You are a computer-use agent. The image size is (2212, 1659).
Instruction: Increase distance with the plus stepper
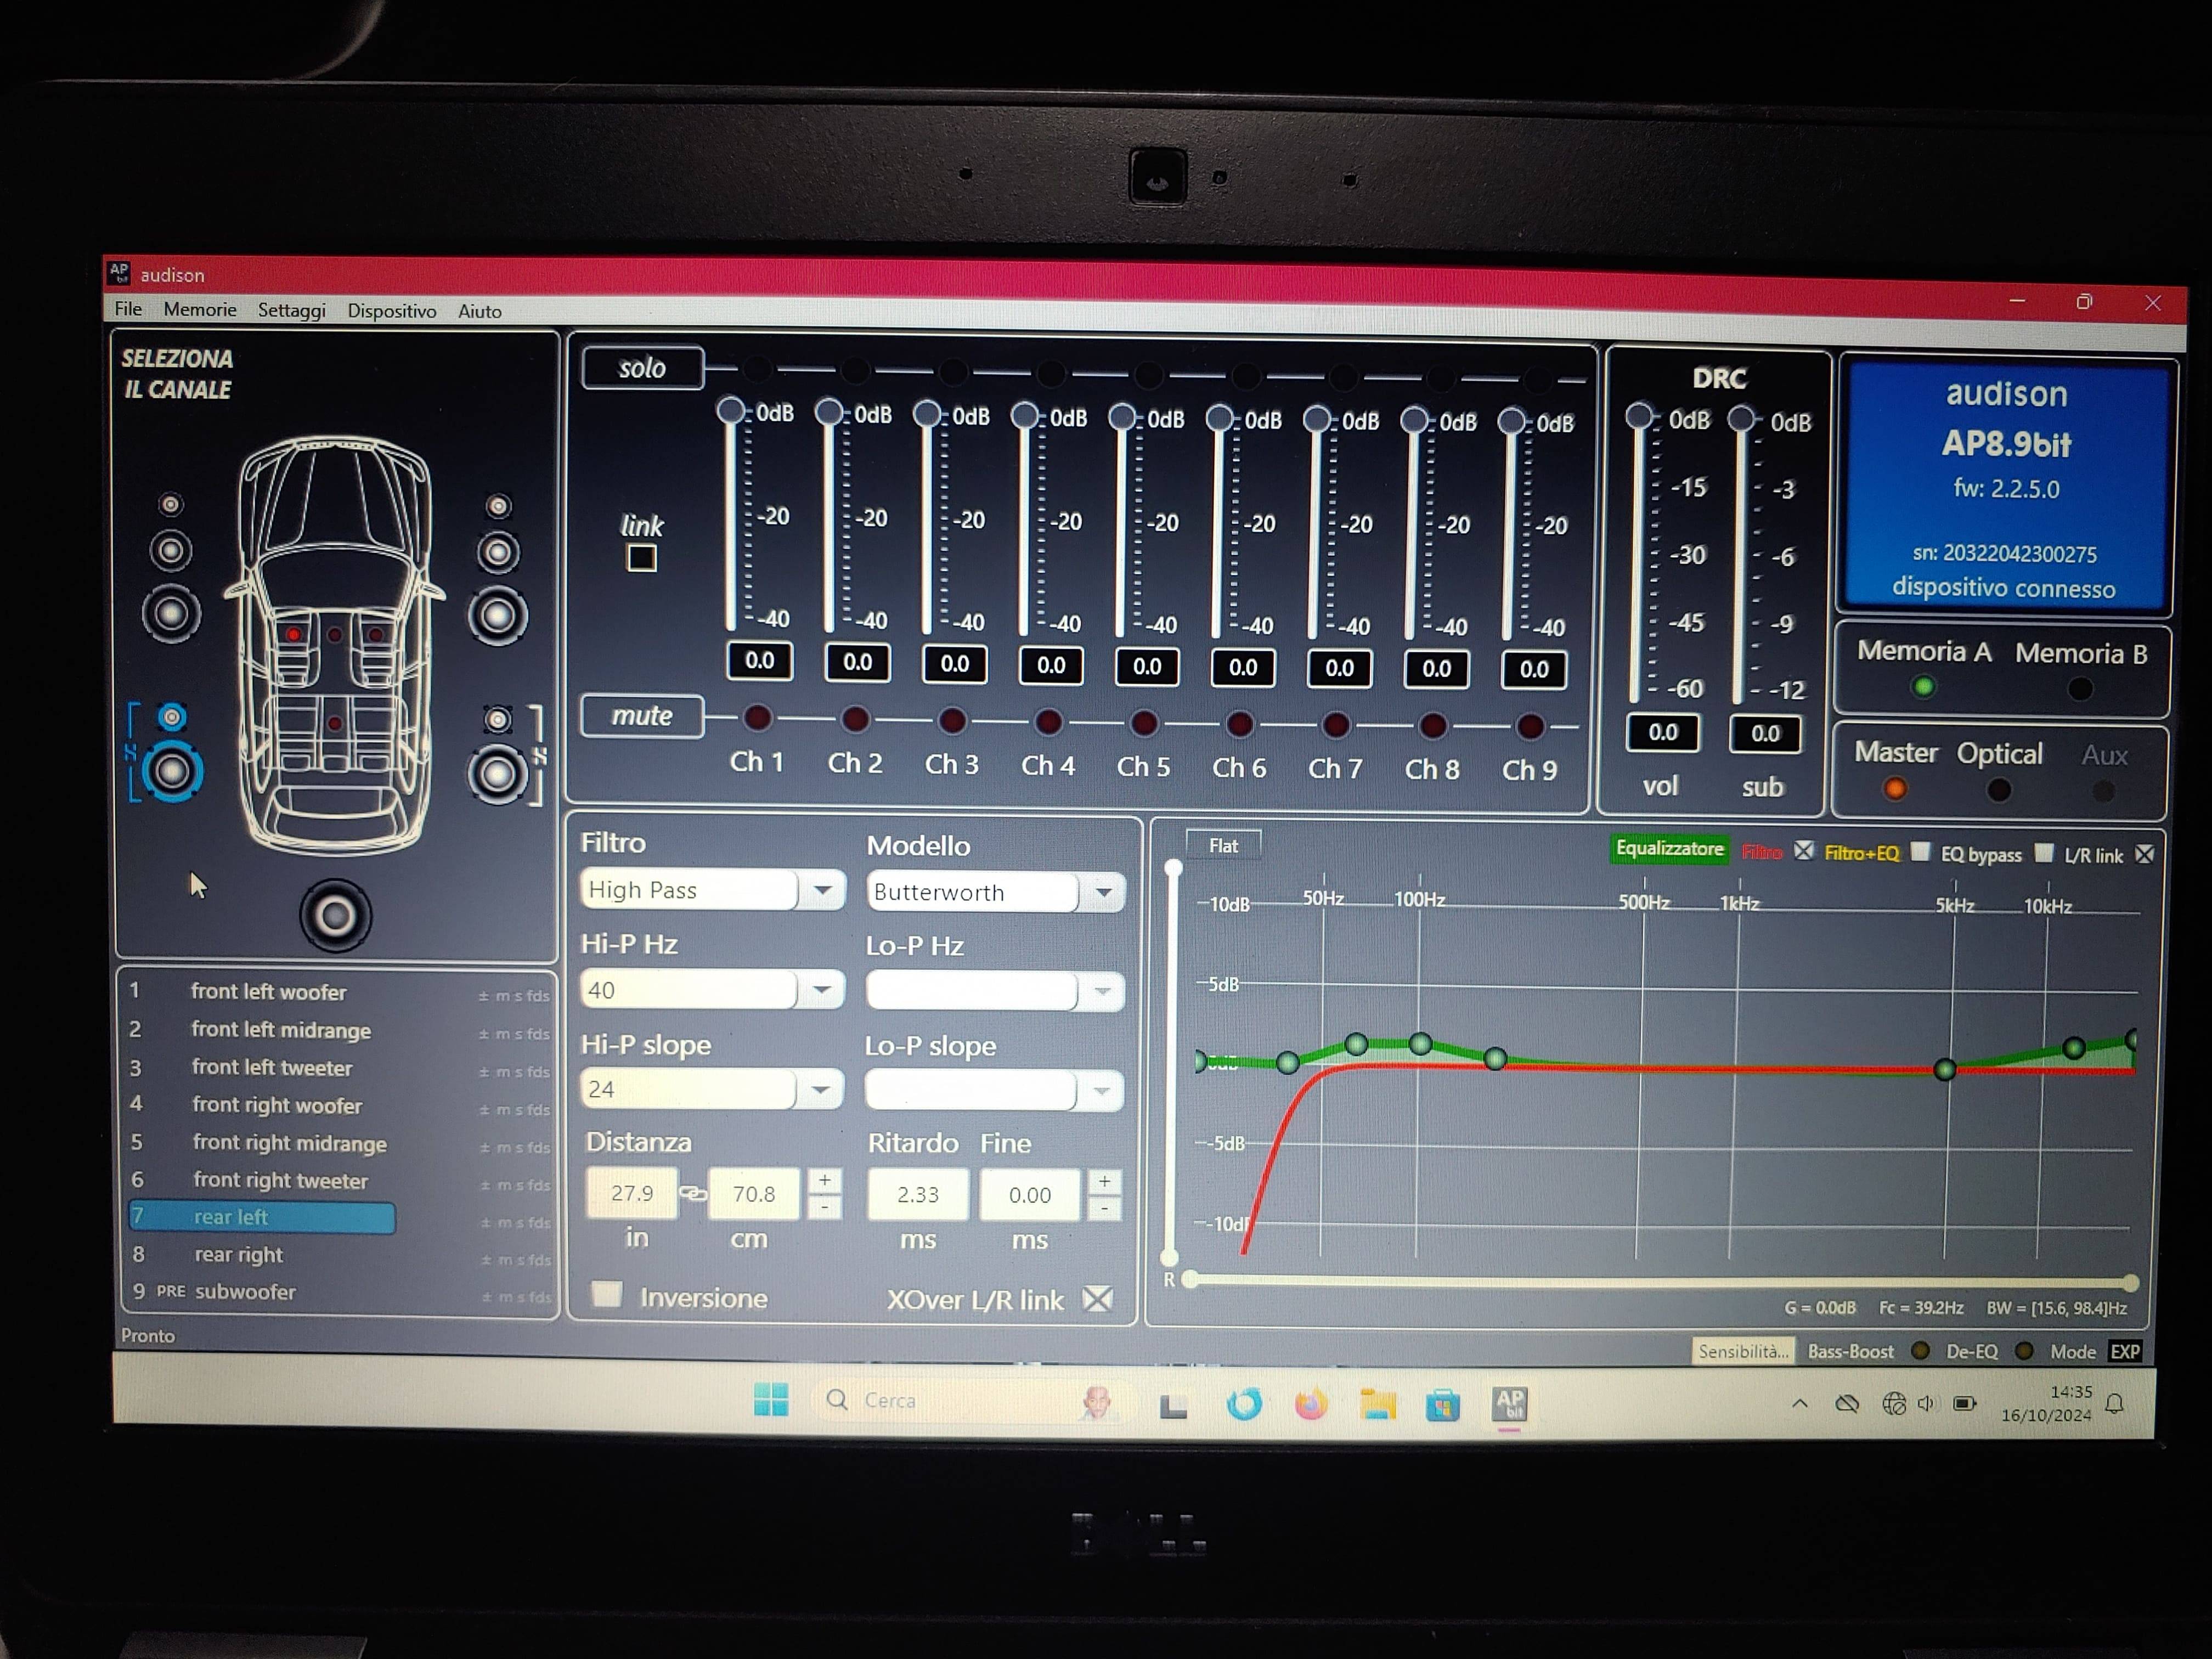point(824,1181)
